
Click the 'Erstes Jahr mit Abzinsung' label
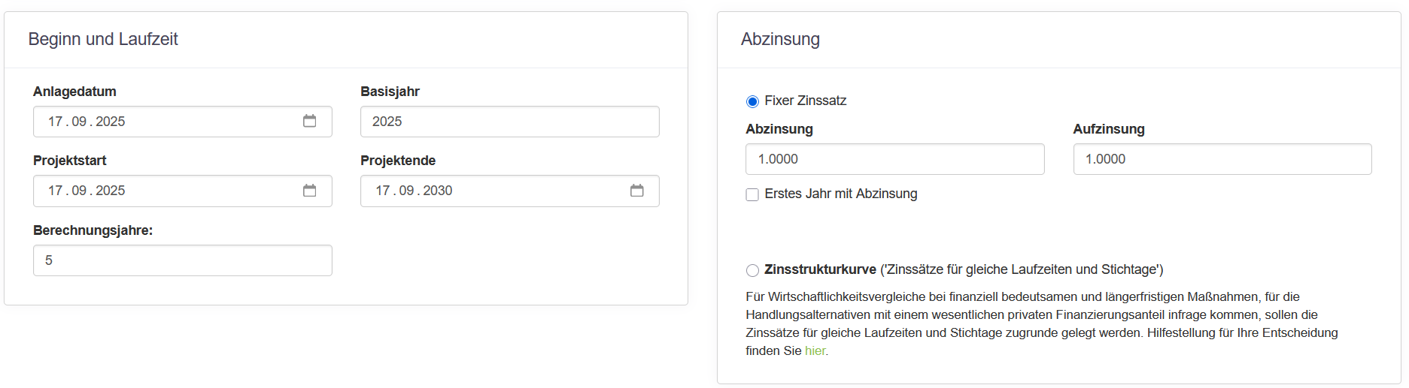(840, 194)
